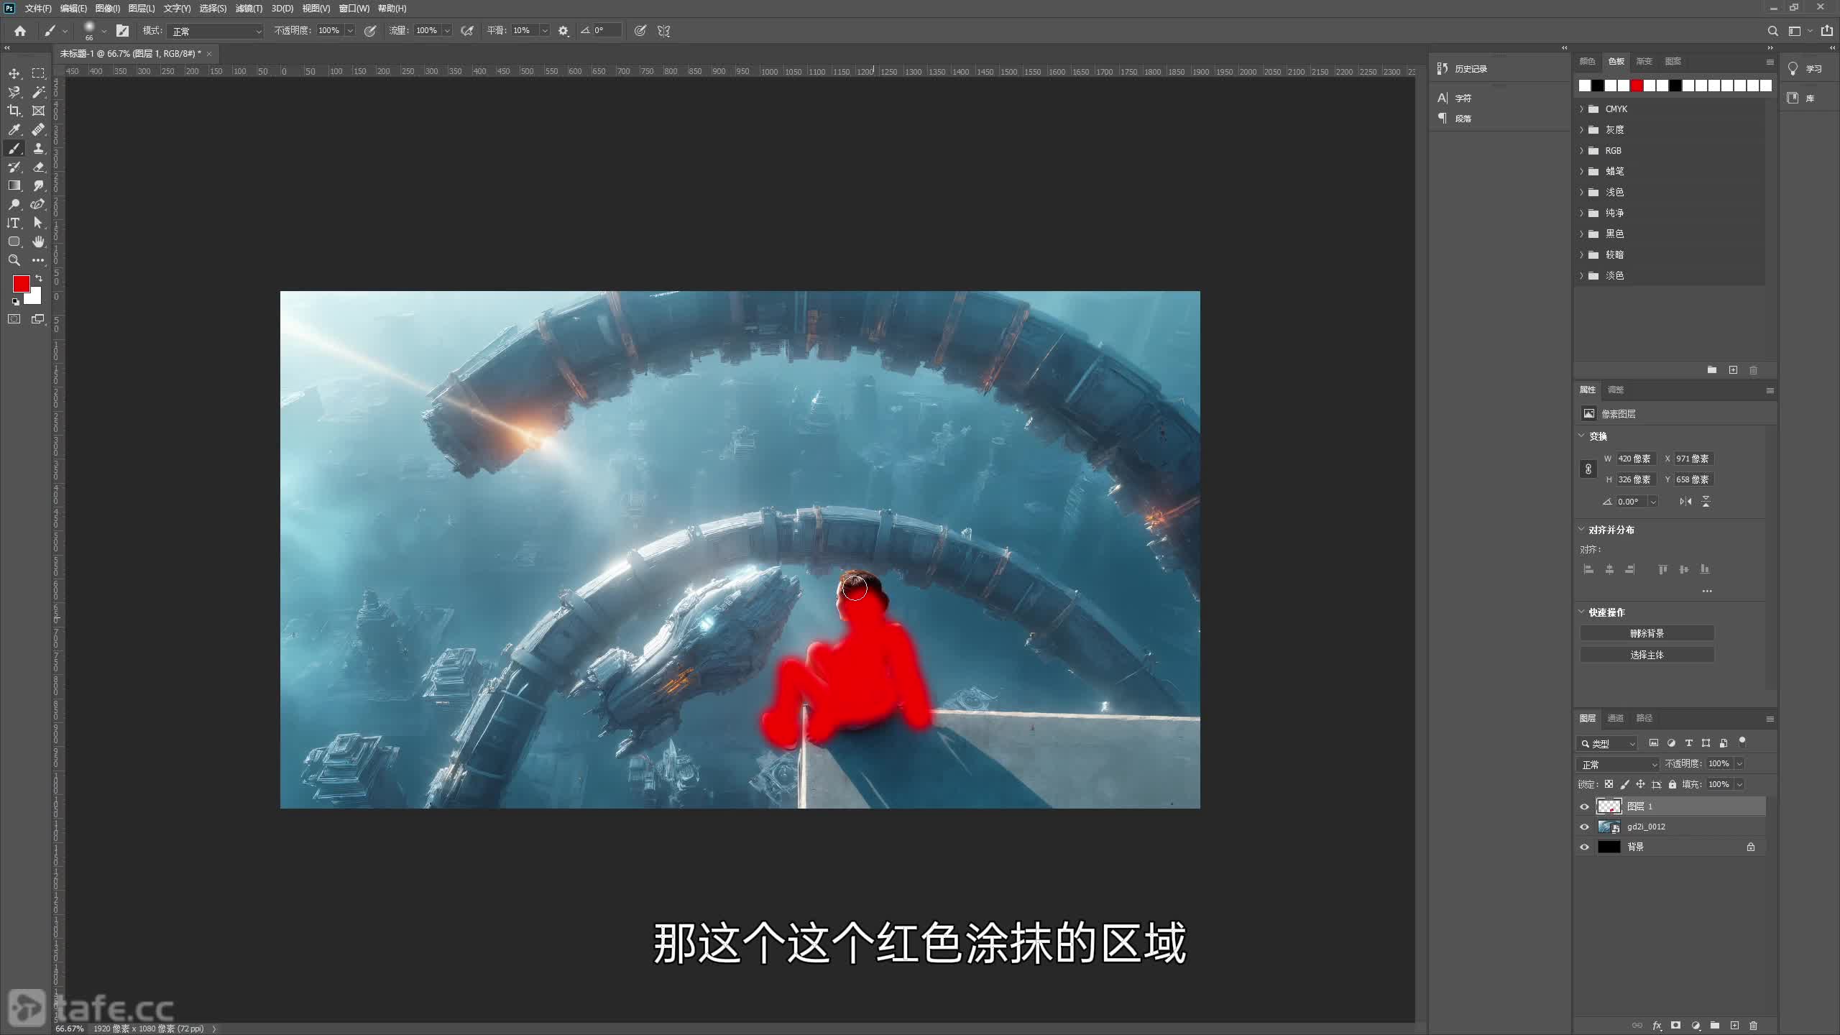Click the 图层 1 layer thumbnail

pyautogui.click(x=1610, y=806)
